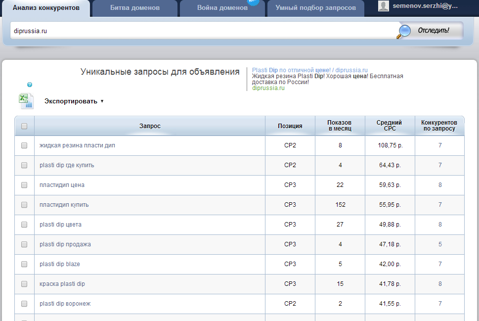Open the Война доменов tab
Viewport: 479px width, 321px height.
222,8
